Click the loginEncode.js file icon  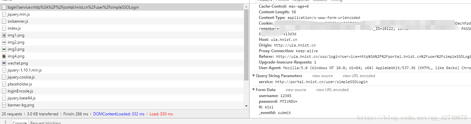coord(4,91)
